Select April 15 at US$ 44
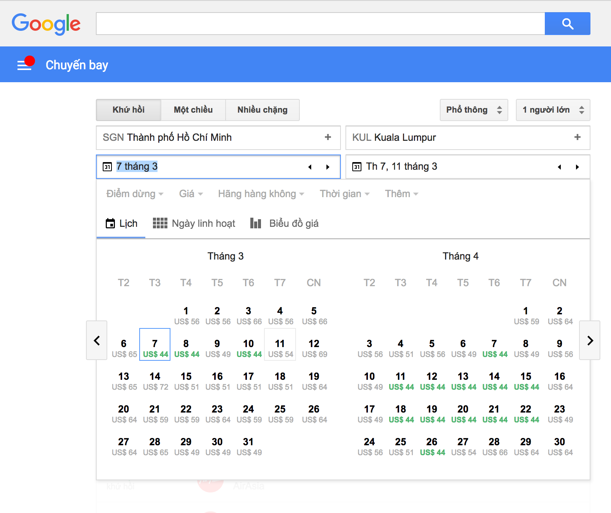Image resolution: width=611 pixels, height=513 pixels. coord(526,381)
